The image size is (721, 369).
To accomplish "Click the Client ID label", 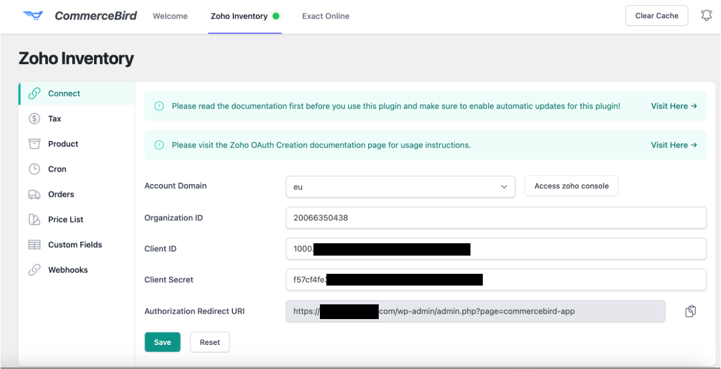I will (x=160, y=249).
